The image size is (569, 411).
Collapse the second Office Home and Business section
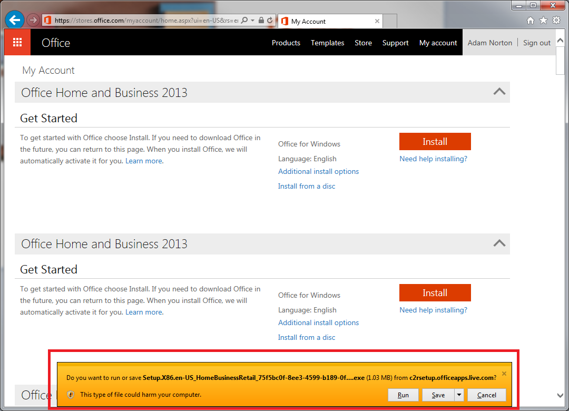(x=499, y=243)
